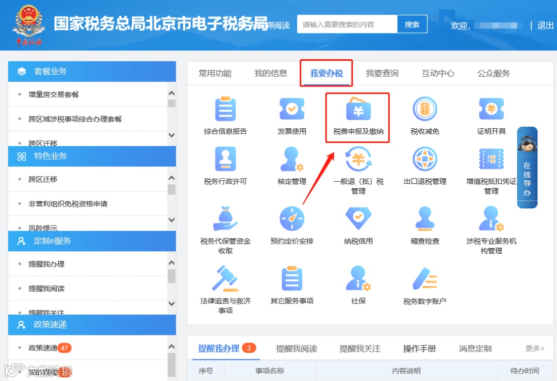
Task: Open 一般退（抵）税管理 icon
Action: [358, 159]
